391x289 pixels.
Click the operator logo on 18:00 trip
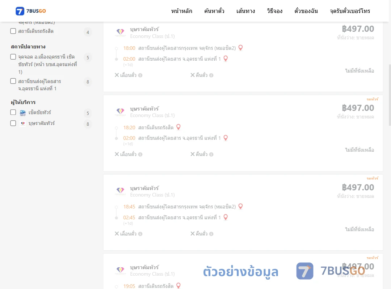(121, 32)
